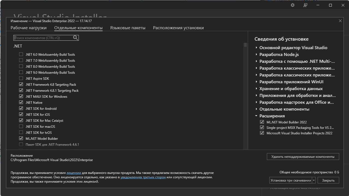Click Удалить неподдерживаемые компоненты button
Screen dimensions: 349x196
pos(303,157)
